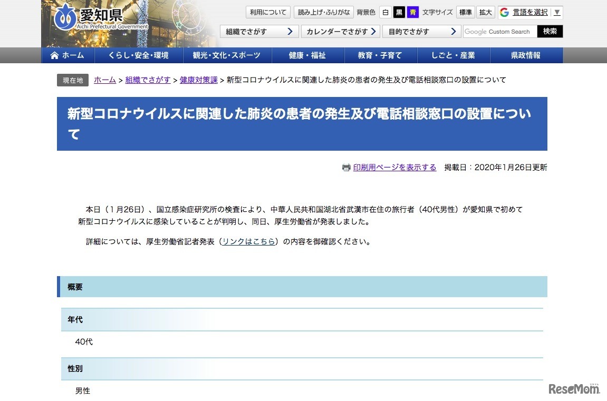The width and height of the screenshot is (607, 401).
Task: Click the Google G icon near 言語を選択
Action: (x=505, y=12)
